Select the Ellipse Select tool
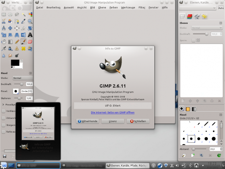This screenshot has height=169, width=225. pos(10,15)
